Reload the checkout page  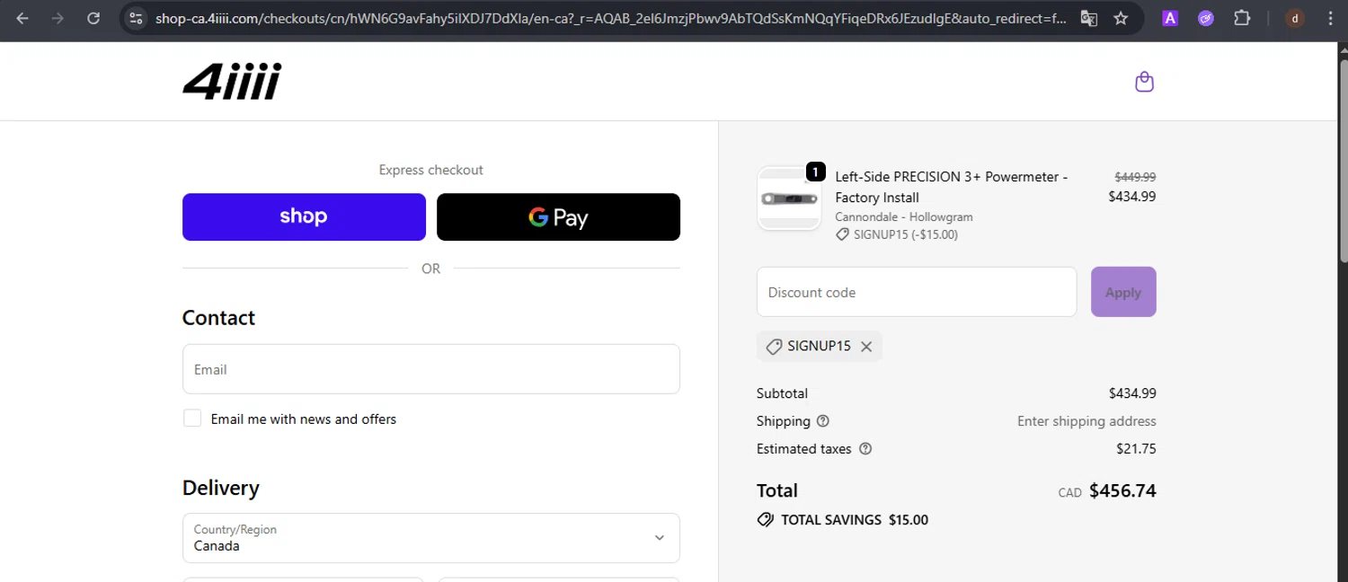(x=93, y=18)
